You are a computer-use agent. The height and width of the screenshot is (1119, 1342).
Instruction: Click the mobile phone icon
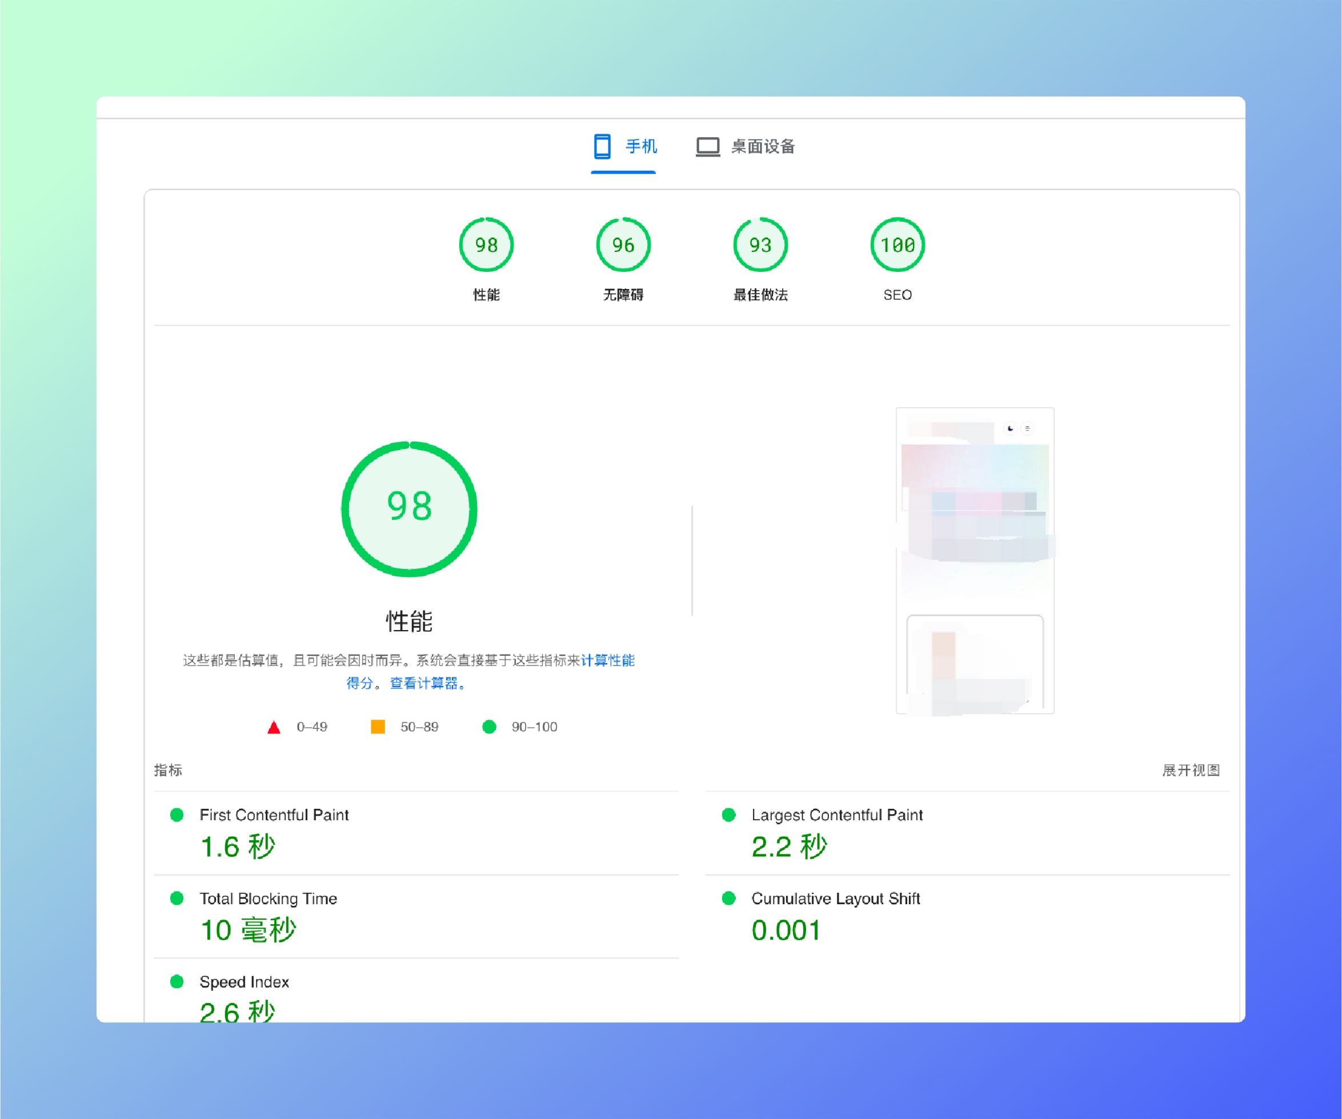(x=602, y=146)
